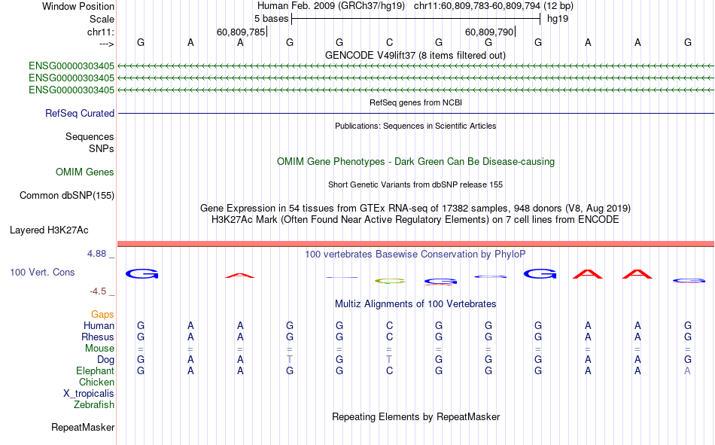Click the Chicken alignment row label
This screenshot has width=715, height=445.
tap(96, 382)
